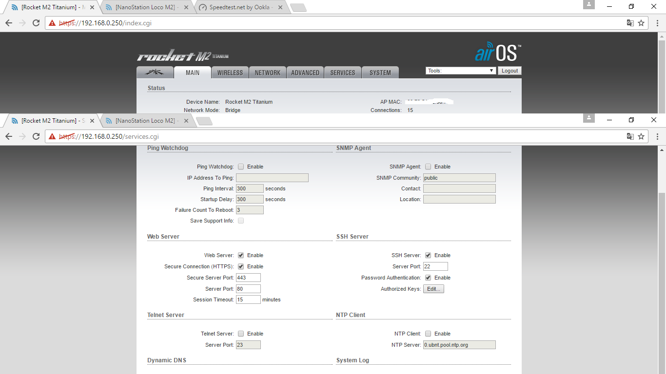Click the not-secure warning icon for services.cgi
666x374 pixels.
[52, 136]
